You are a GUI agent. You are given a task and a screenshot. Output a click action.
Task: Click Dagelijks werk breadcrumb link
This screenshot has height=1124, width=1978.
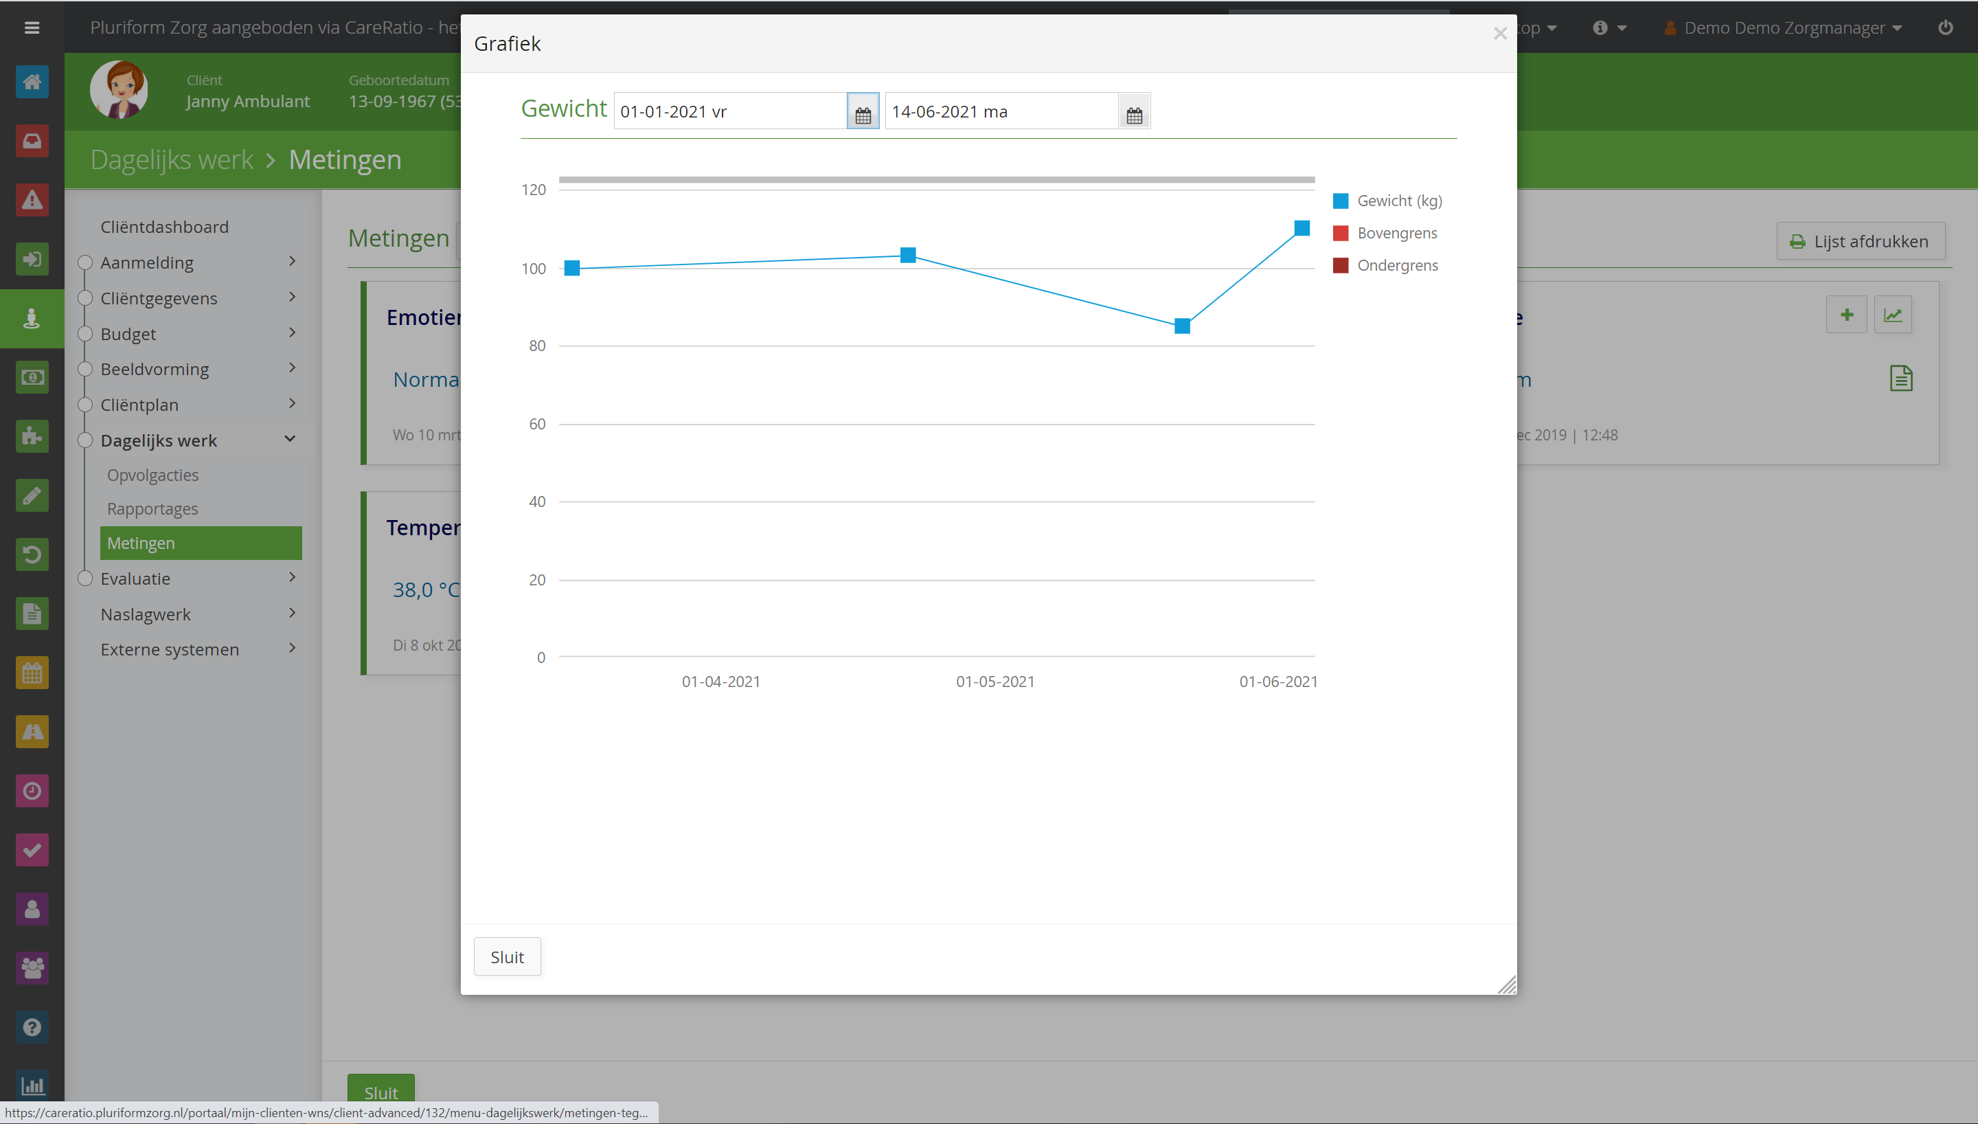[171, 160]
